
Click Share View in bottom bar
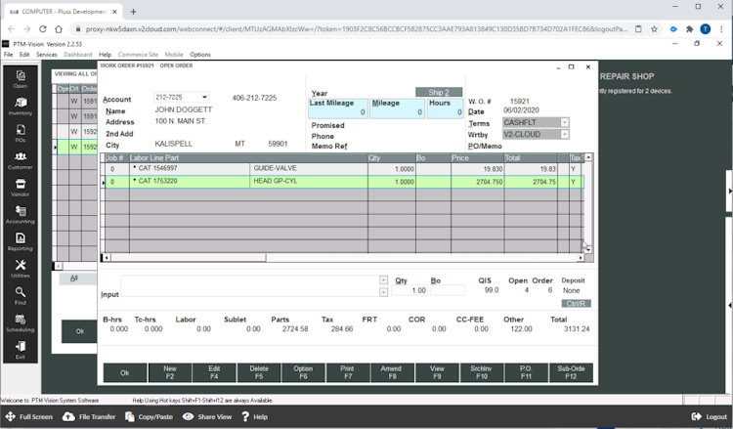click(x=207, y=416)
